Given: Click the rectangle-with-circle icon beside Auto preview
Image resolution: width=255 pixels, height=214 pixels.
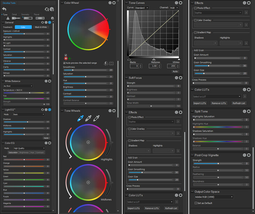Looking at the screenshot, I should 111,63.
